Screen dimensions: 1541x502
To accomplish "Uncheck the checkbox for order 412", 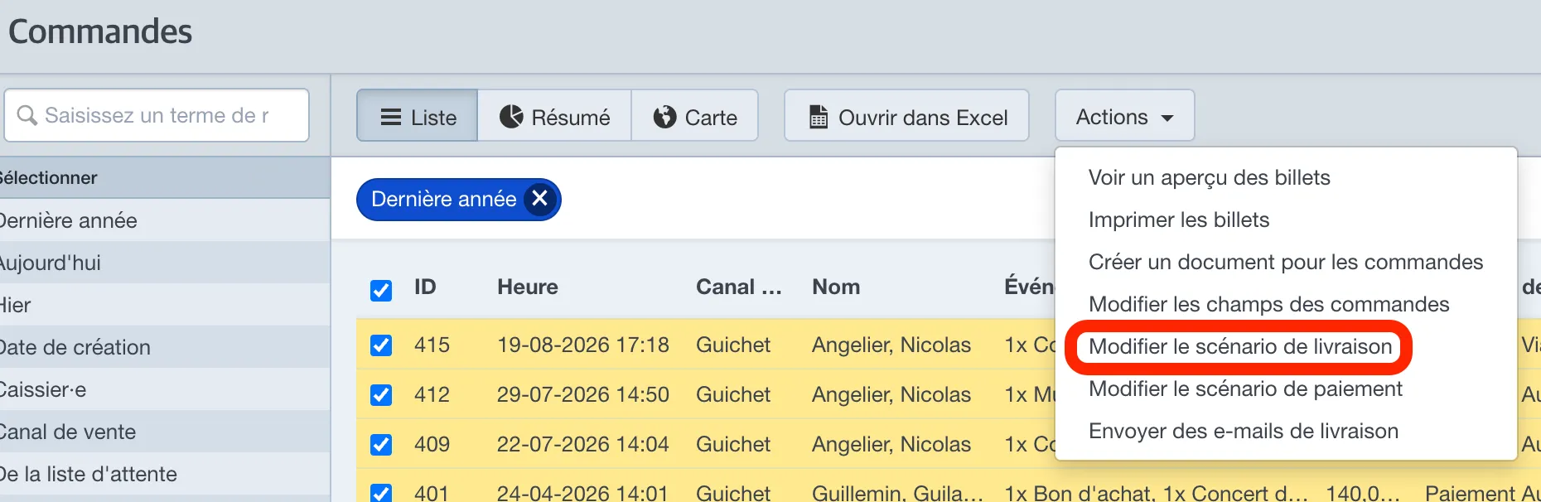I will coord(381,394).
